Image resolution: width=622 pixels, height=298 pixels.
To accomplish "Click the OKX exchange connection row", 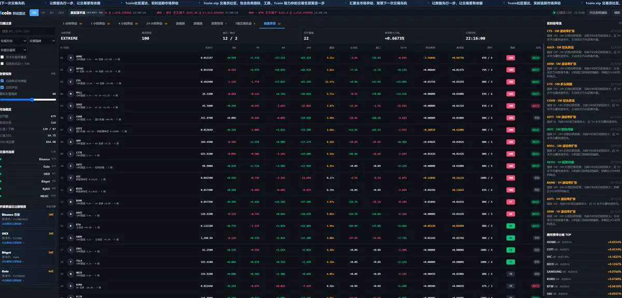I will (x=28, y=174).
